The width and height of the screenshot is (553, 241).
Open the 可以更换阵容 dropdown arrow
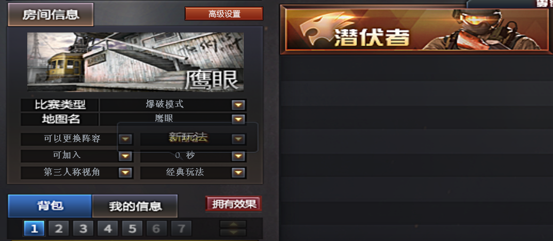125,139
